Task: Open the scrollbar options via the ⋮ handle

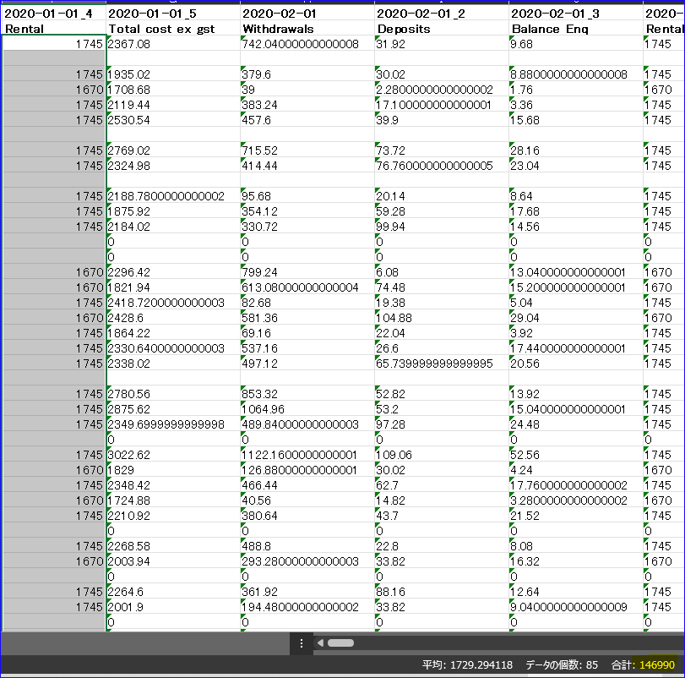Action: 302,643
